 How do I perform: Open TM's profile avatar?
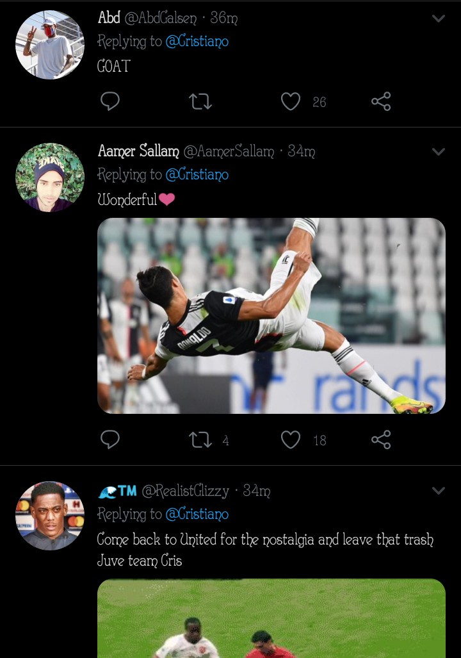tap(50, 516)
